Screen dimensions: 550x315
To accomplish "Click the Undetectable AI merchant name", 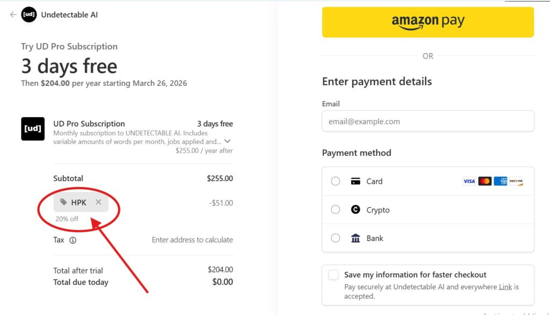I will 69,15.
